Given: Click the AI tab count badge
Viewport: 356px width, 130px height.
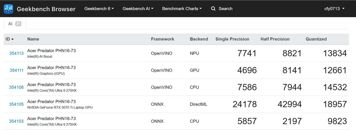Looking at the screenshot, I should (x=18, y=24).
